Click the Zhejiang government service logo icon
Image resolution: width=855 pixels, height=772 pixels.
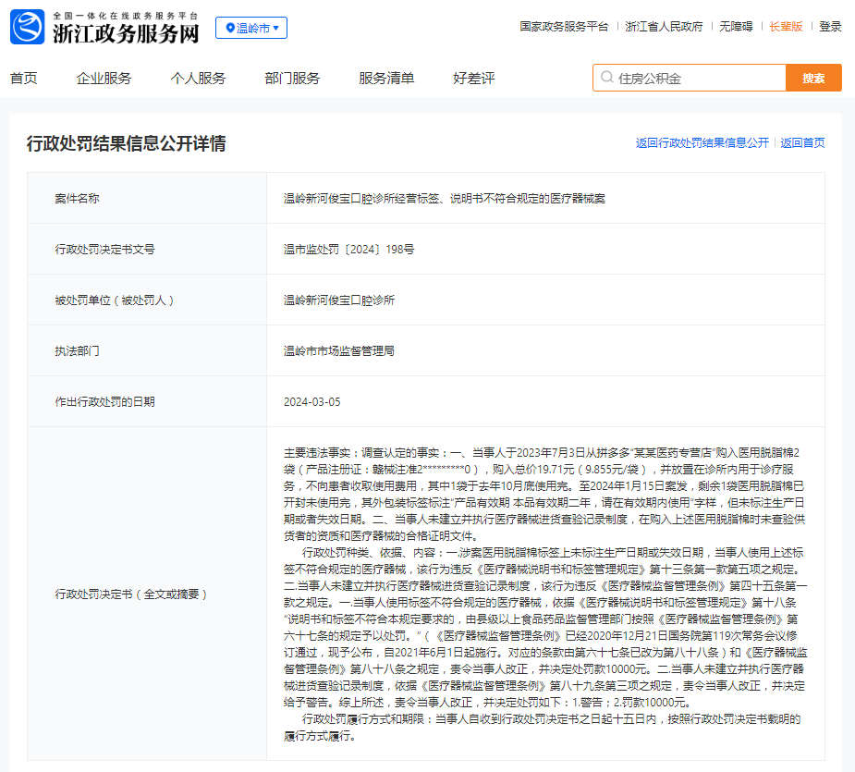click(27, 28)
